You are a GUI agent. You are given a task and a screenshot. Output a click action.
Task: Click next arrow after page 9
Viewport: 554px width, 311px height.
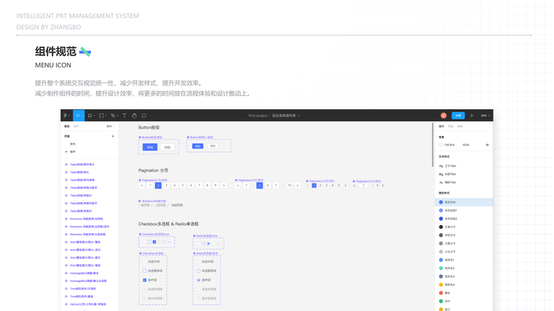(x=224, y=186)
